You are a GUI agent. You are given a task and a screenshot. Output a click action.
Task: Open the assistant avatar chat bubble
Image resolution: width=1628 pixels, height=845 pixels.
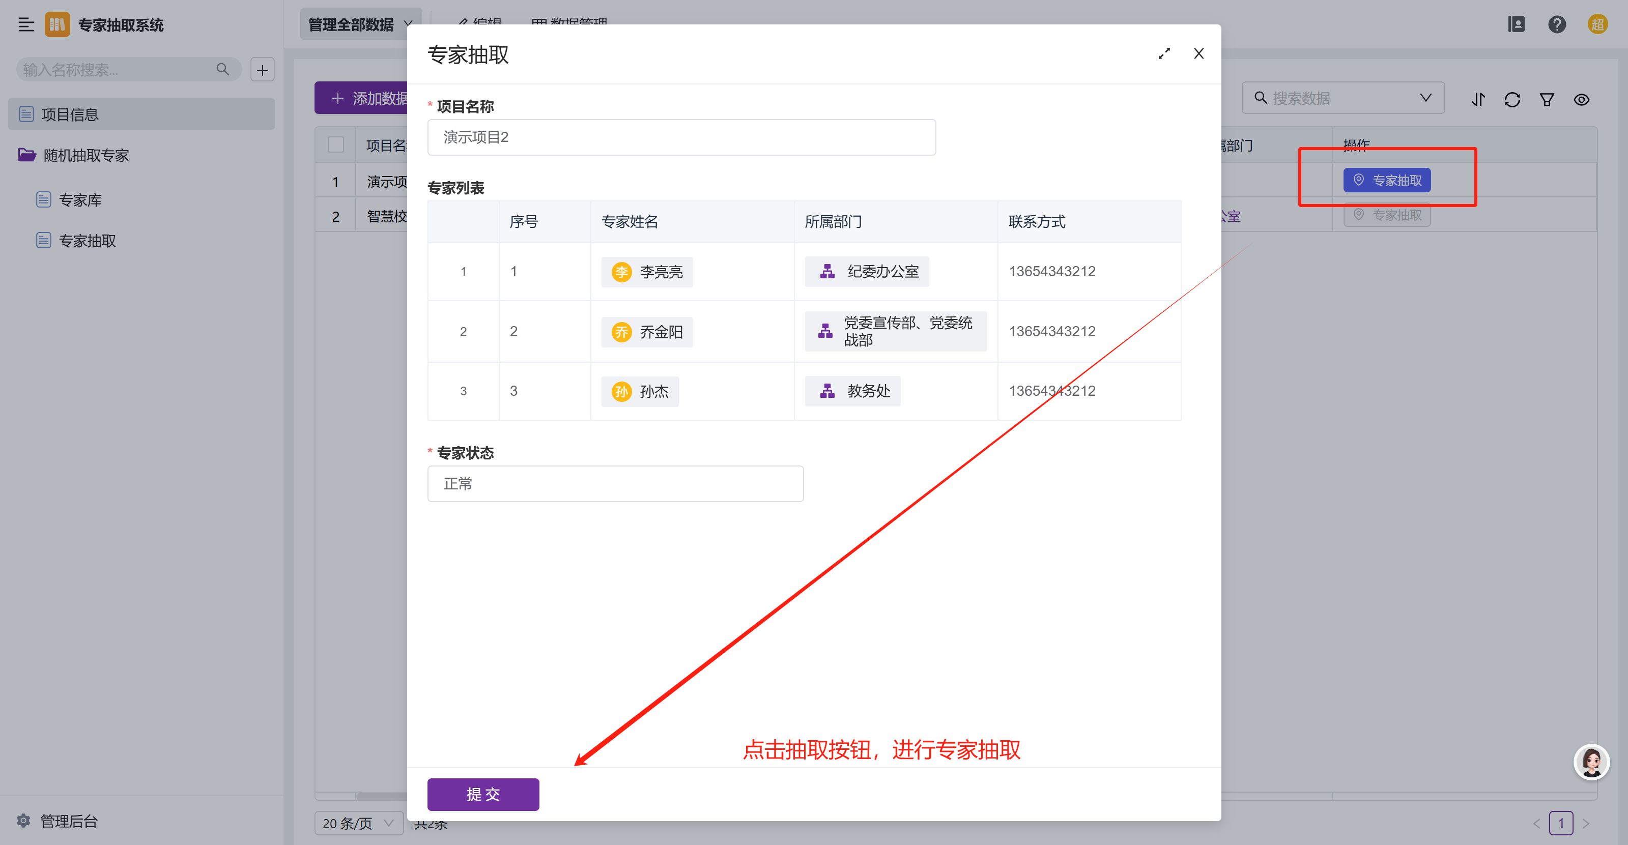[x=1591, y=762]
